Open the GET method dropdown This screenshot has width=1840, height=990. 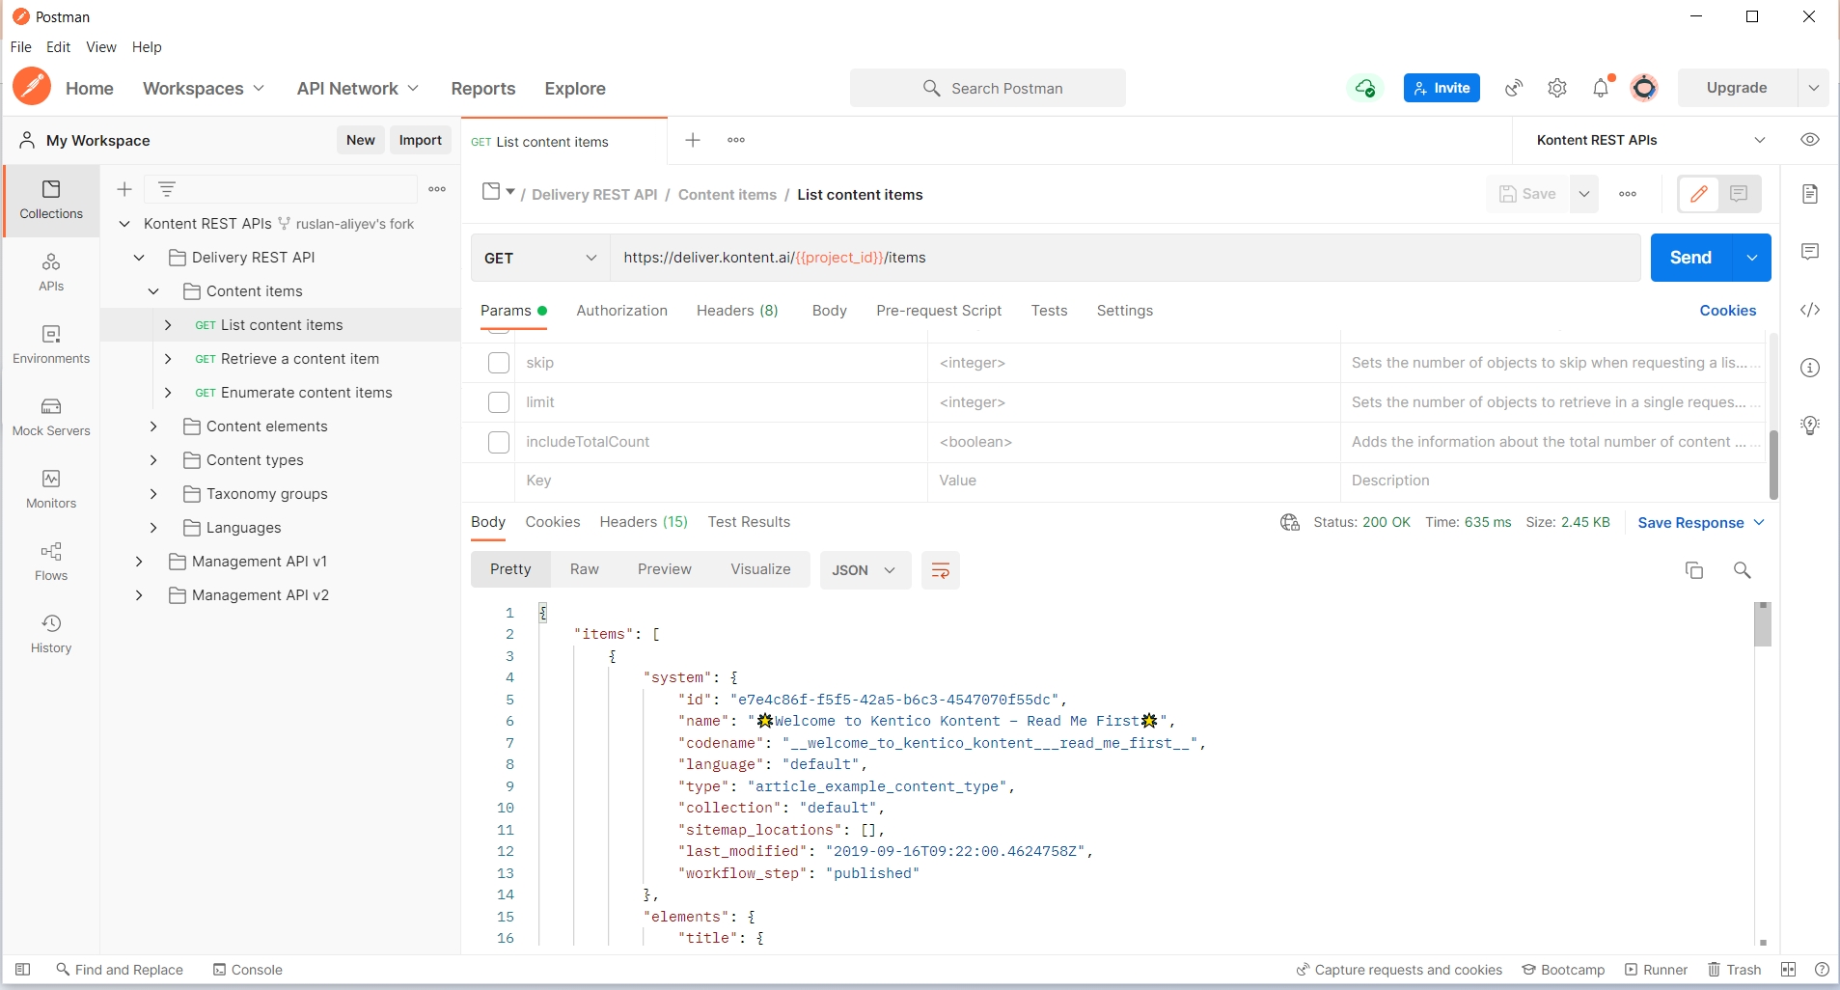pyautogui.click(x=540, y=258)
